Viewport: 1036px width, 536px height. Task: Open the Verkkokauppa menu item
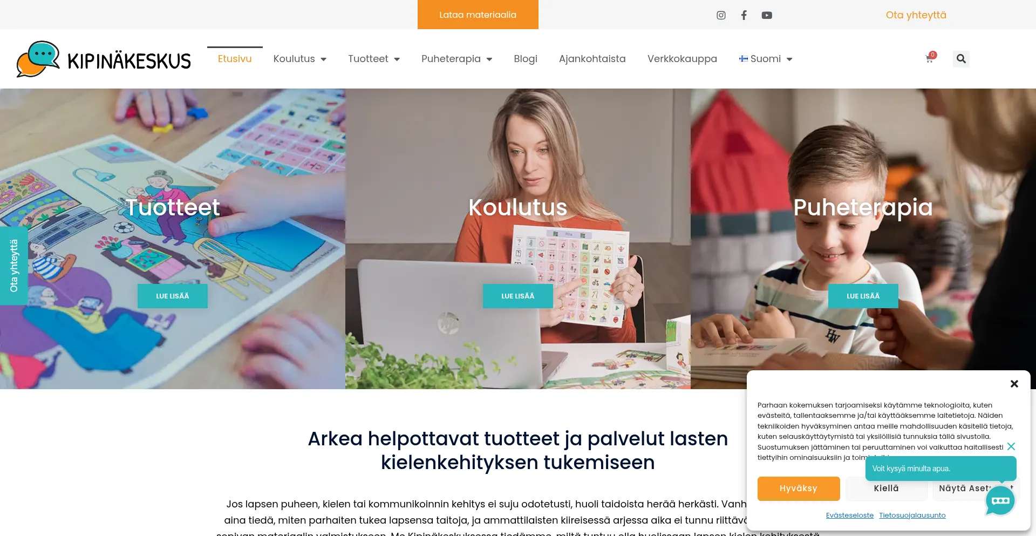click(682, 59)
